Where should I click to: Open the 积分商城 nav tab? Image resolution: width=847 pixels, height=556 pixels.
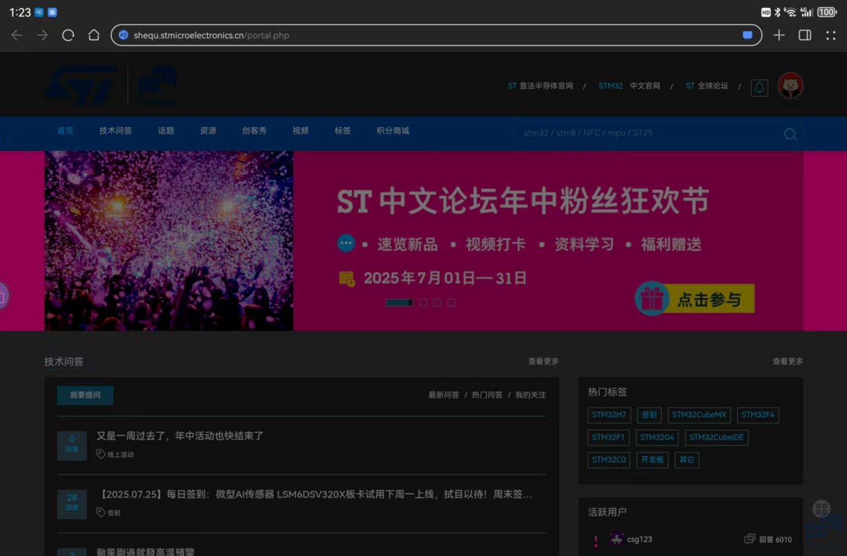click(x=393, y=131)
